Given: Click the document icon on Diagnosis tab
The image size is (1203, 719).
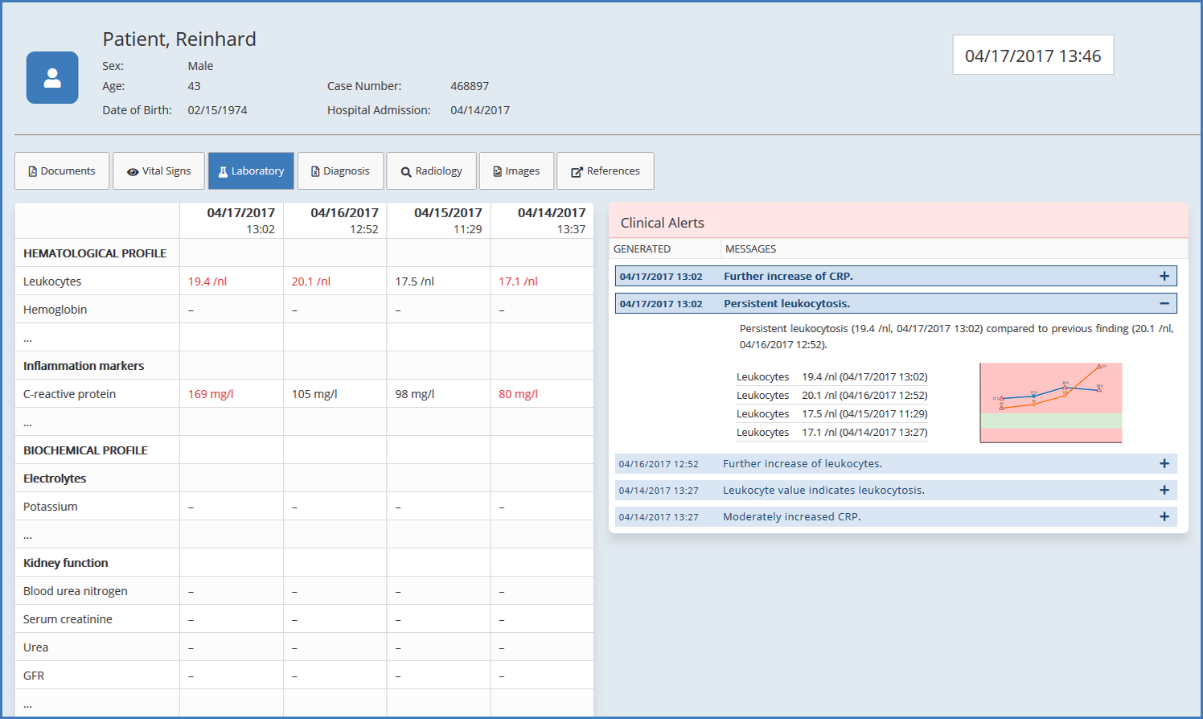Looking at the screenshot, I should (x=315, y=171).
